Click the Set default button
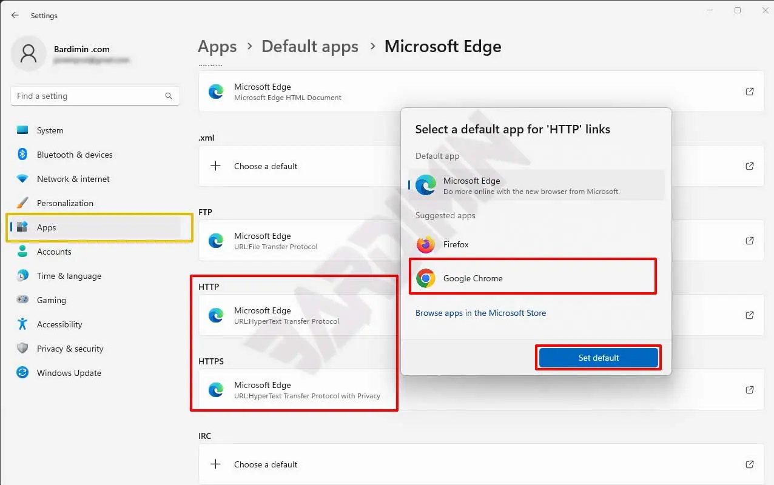The image size is (774, 485). [598, 358]
